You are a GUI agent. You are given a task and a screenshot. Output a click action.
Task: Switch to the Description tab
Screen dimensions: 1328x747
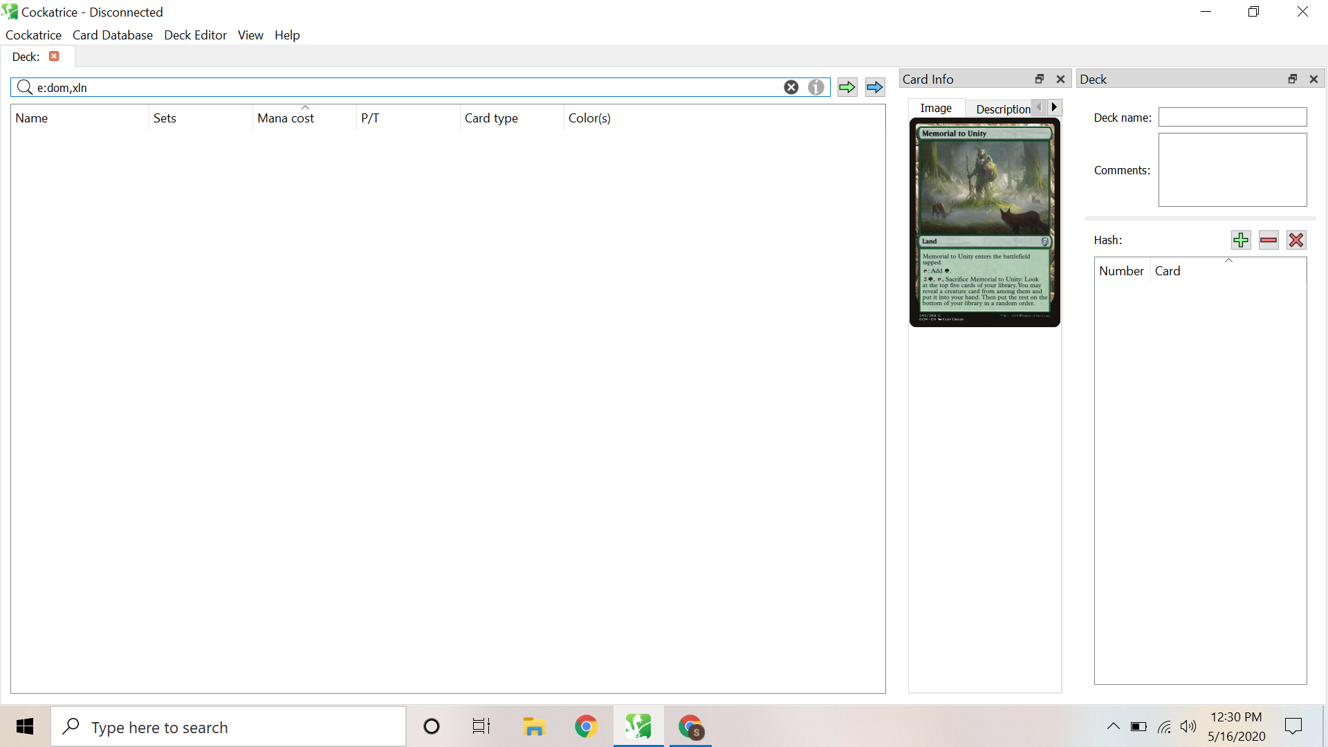click(1002, 109)
